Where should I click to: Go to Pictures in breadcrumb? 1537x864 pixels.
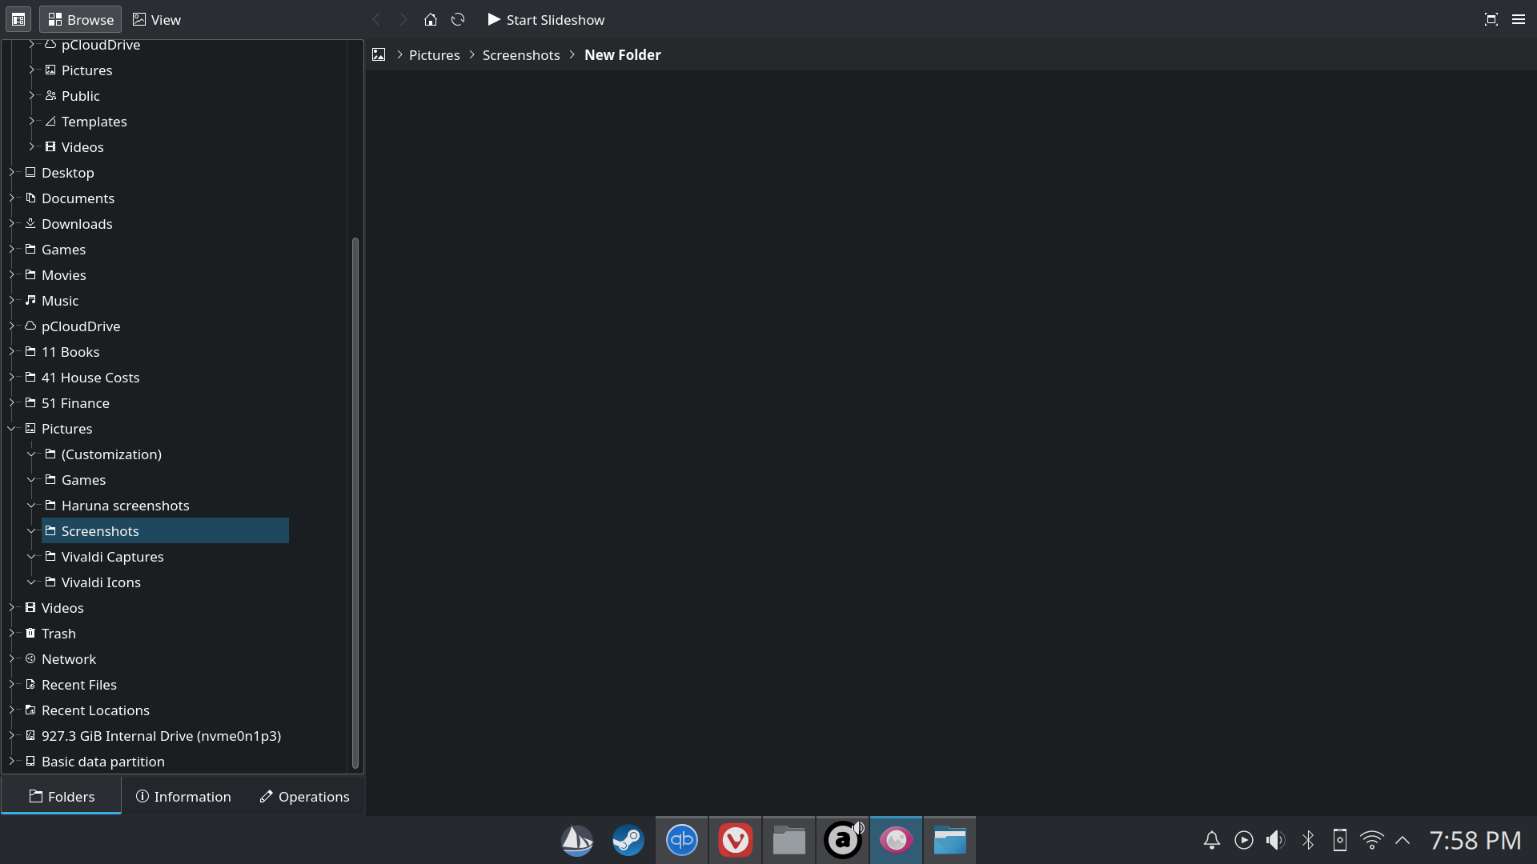tap(434, 54)
